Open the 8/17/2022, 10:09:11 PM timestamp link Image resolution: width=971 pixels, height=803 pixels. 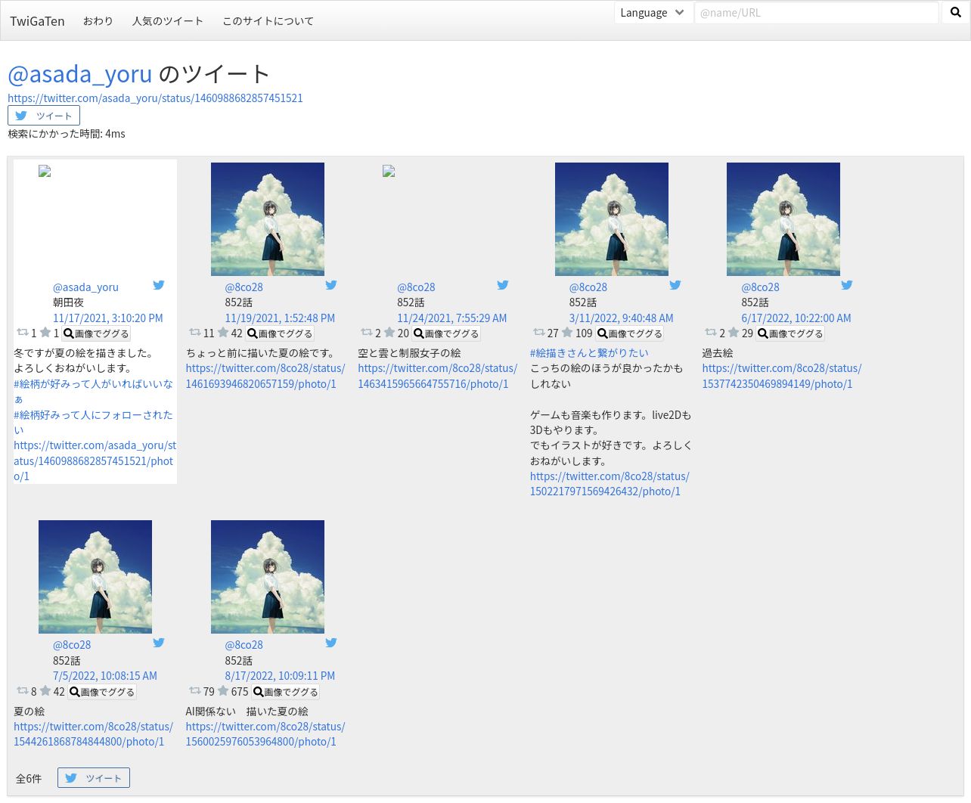point(280,676)
